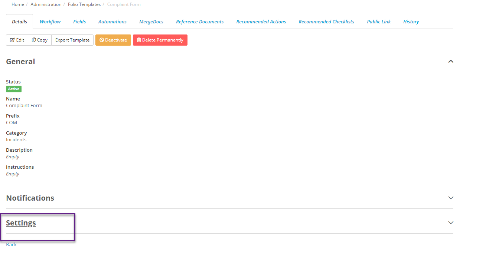Expand the Notifications section chevron
This screenshot has width=486, height=257.
pyautogui.click(x=451, y=198)
